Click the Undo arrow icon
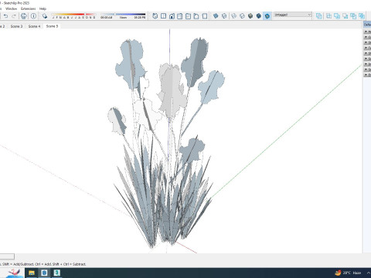The image size is (371, 278). pyautogui.click(x=5, y=16)
